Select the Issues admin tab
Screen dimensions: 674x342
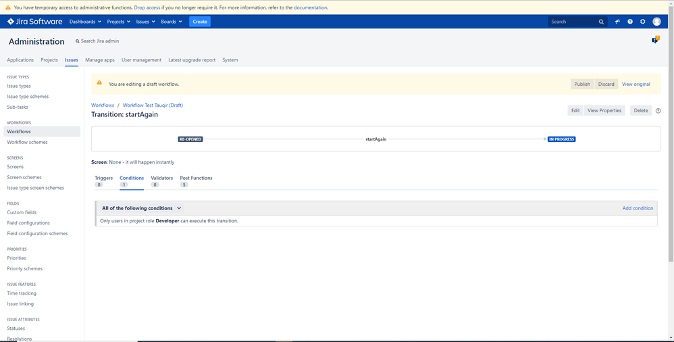[x=72, y=59]
